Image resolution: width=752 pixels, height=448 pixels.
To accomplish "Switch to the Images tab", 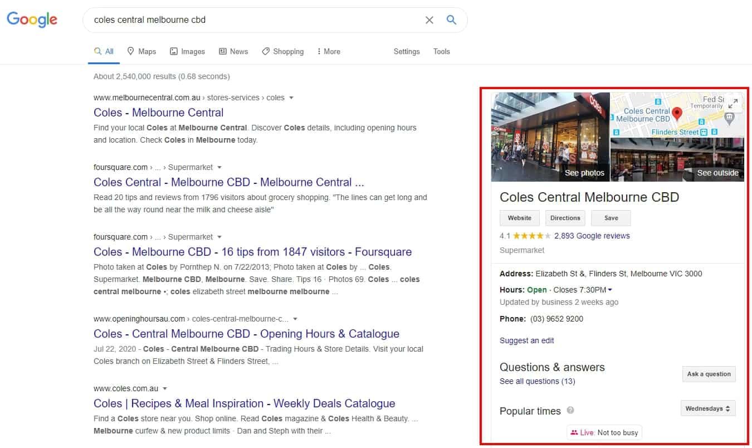I will pyautogui.click(x=187, y=51).
